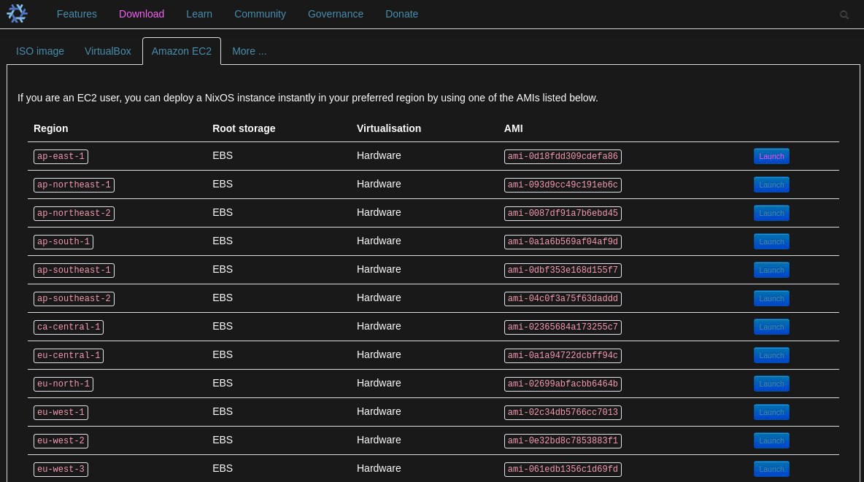Click the ap-south-1 region code
The width and height of the screenshot is (864, 482).
coord(63,242)
